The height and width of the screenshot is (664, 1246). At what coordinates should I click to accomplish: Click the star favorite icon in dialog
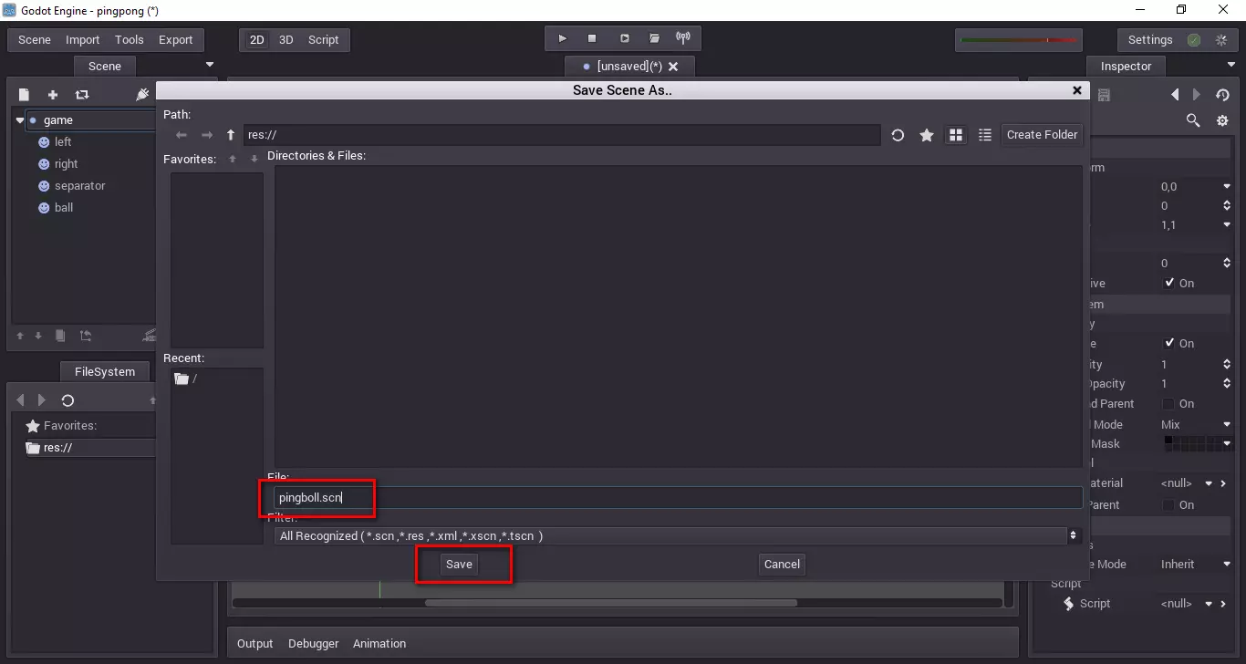tap(927, 135)
